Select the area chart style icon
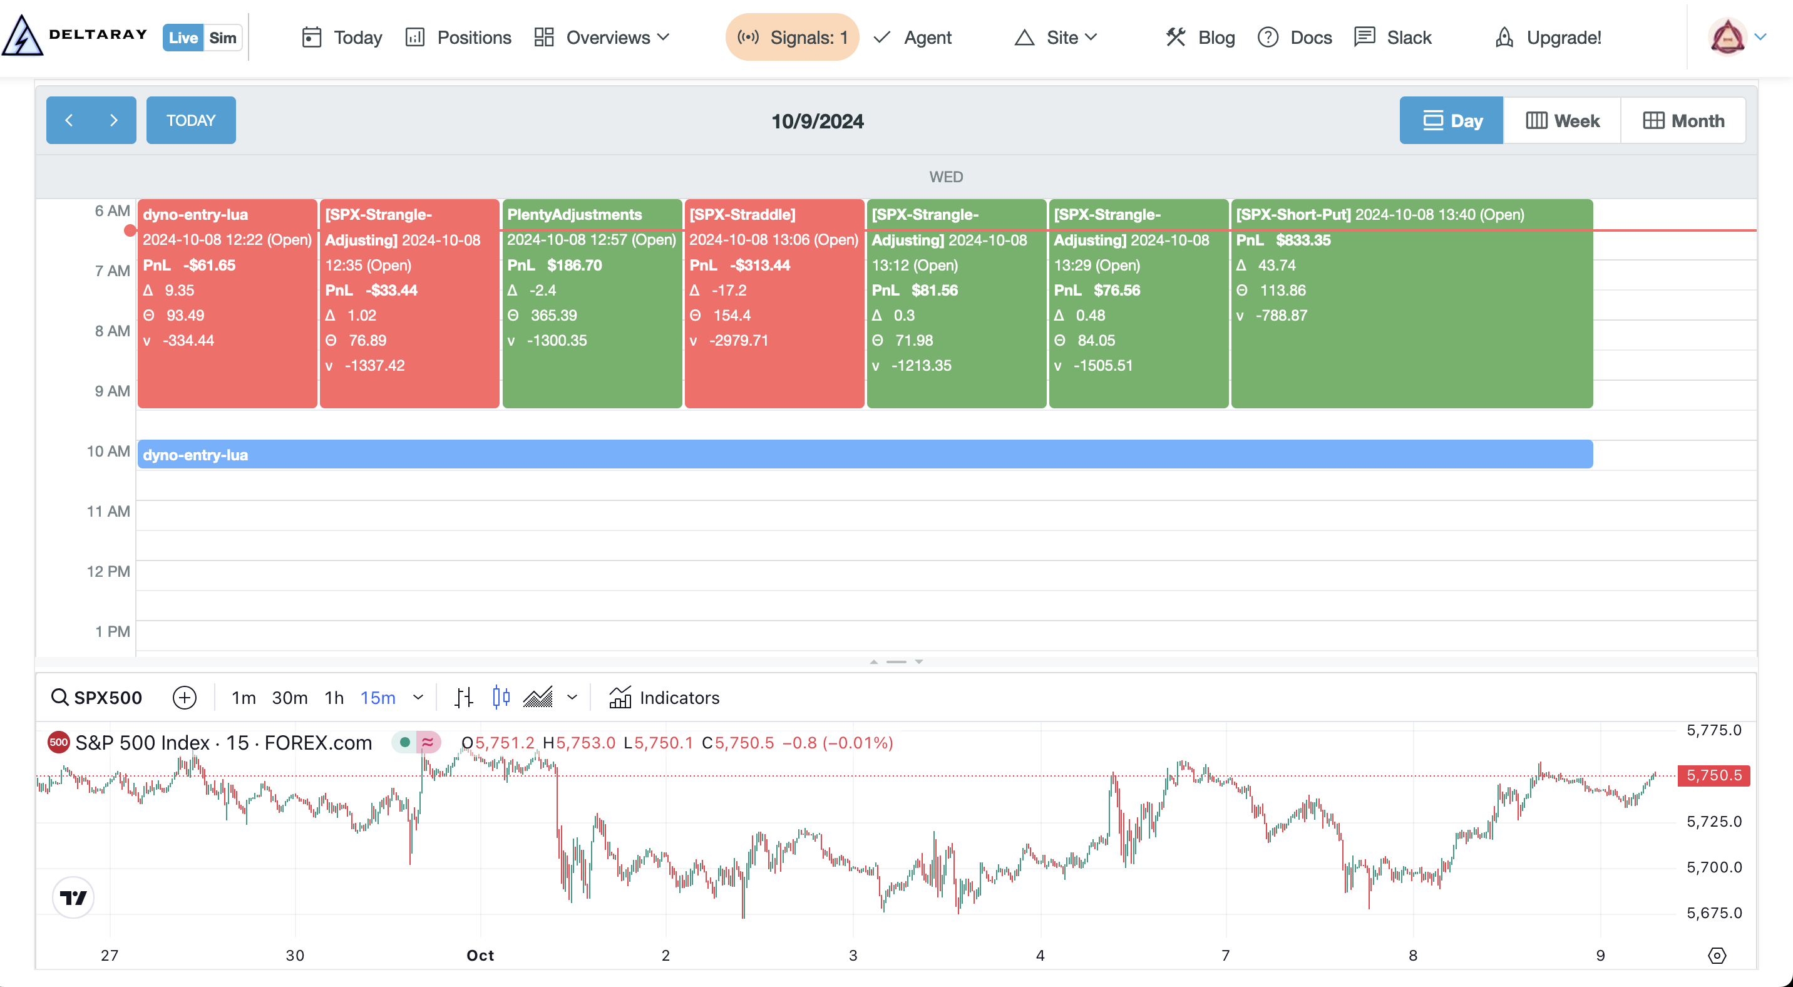This screenshot has height=987, width=1793. [x=538, y=698]
